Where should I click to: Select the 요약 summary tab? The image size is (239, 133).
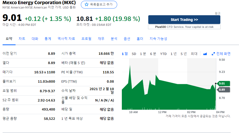[9, 39]
